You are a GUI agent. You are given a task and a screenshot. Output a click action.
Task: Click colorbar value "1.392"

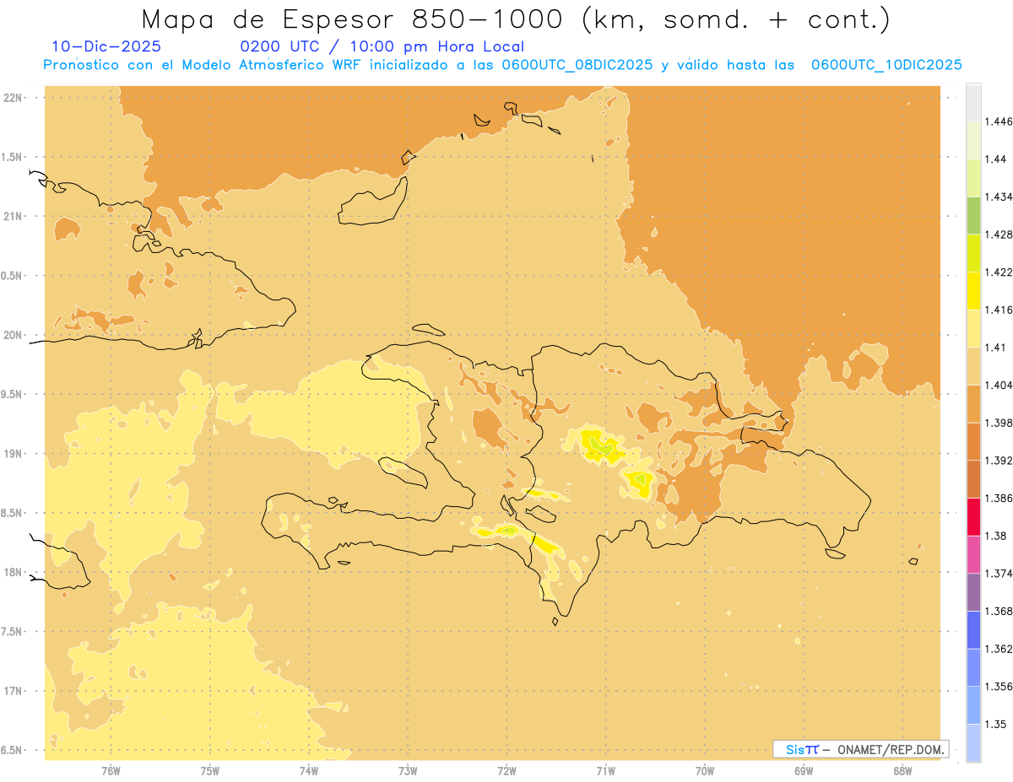[x=999, y=461]
